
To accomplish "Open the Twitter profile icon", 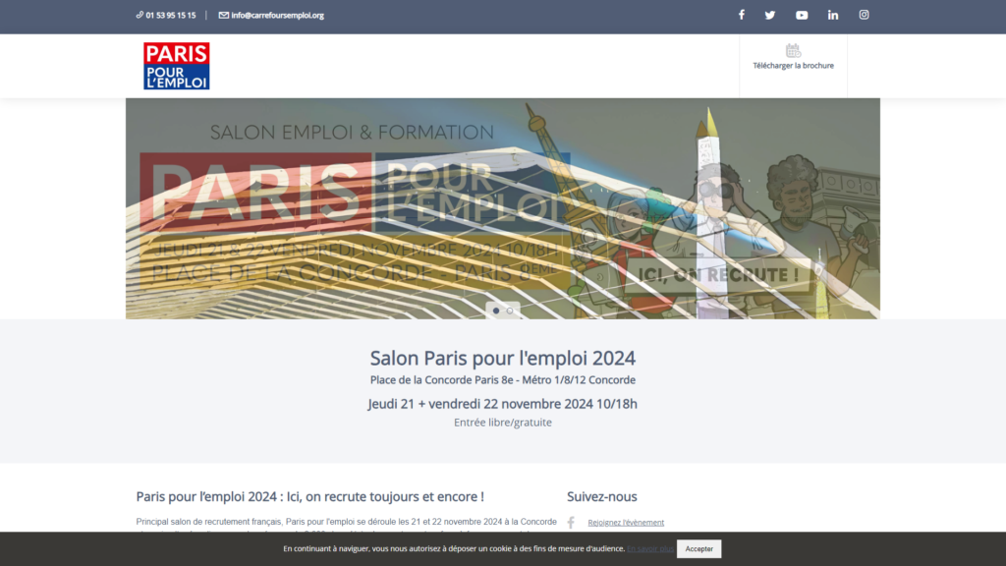I will click(x=770, y=15).
